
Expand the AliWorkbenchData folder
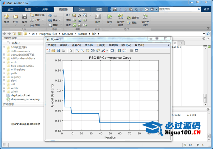4,58
